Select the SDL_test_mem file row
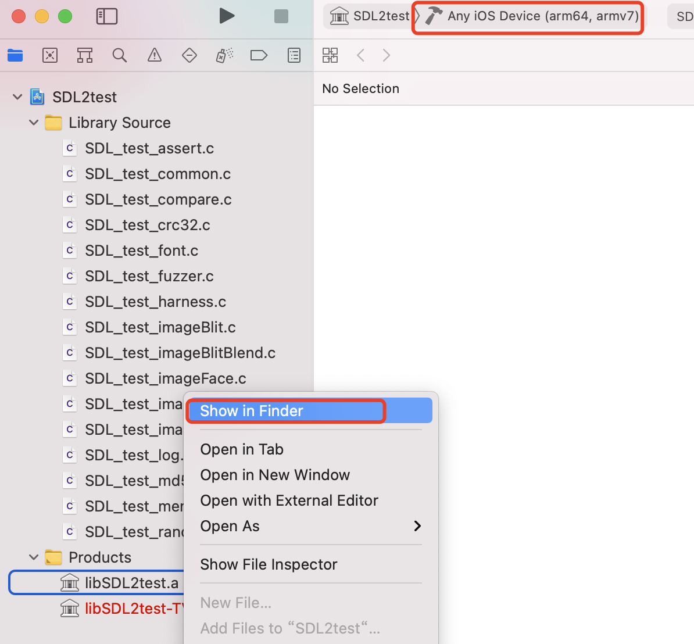Viewport: 694px width, 644px height. tap(123, 506)
